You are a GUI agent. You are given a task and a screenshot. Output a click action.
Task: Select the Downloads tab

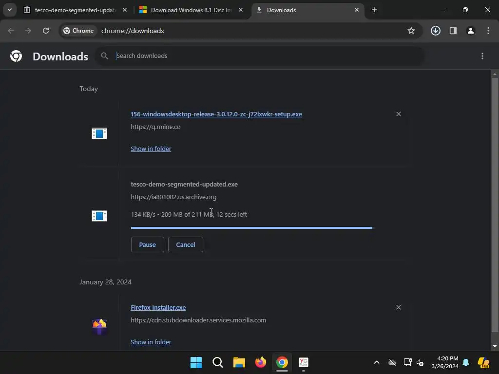click(x=307, y=10)
